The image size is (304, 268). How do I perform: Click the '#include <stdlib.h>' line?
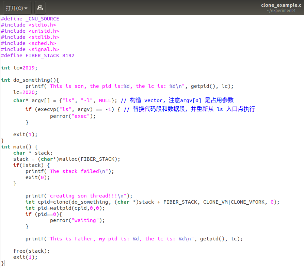point(30,37)
